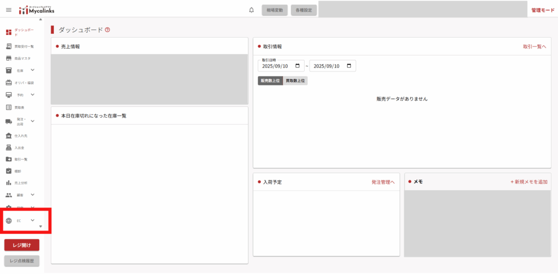The image size is (558, 274).
Task: Open the 買取表 list icon
Action: [x=9, y=107]
